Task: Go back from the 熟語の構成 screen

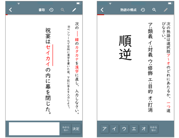Action: click(x=102, y=10)
